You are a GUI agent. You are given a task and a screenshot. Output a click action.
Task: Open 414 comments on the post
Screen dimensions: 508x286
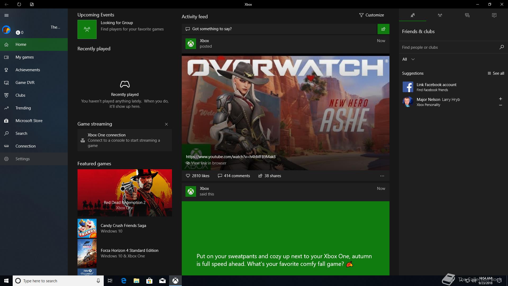tap(234, 176)
